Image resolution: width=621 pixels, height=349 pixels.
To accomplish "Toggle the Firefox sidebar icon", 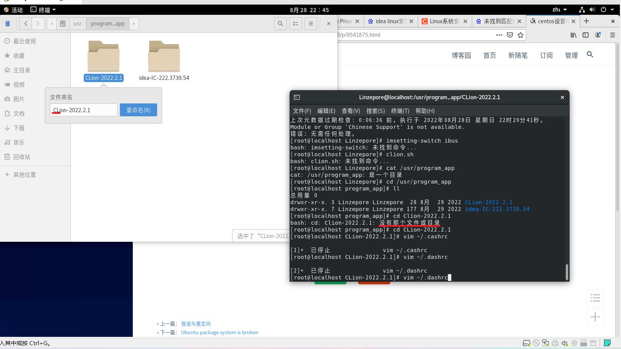I will pos(586,35).
